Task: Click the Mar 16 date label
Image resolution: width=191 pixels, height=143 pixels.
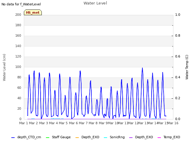Action: (173, 123)
